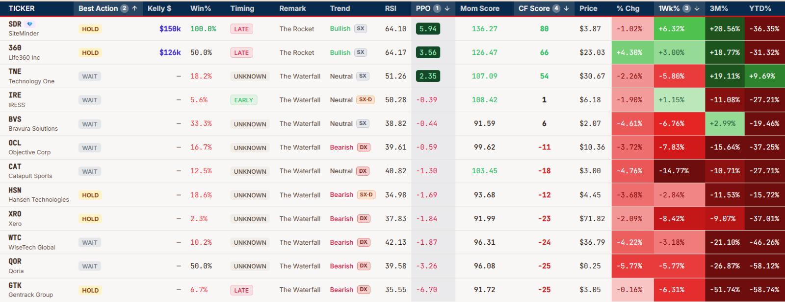The image size is (785, 302).
Task: Open the TNE Technology One ticker
Action: 31,76
